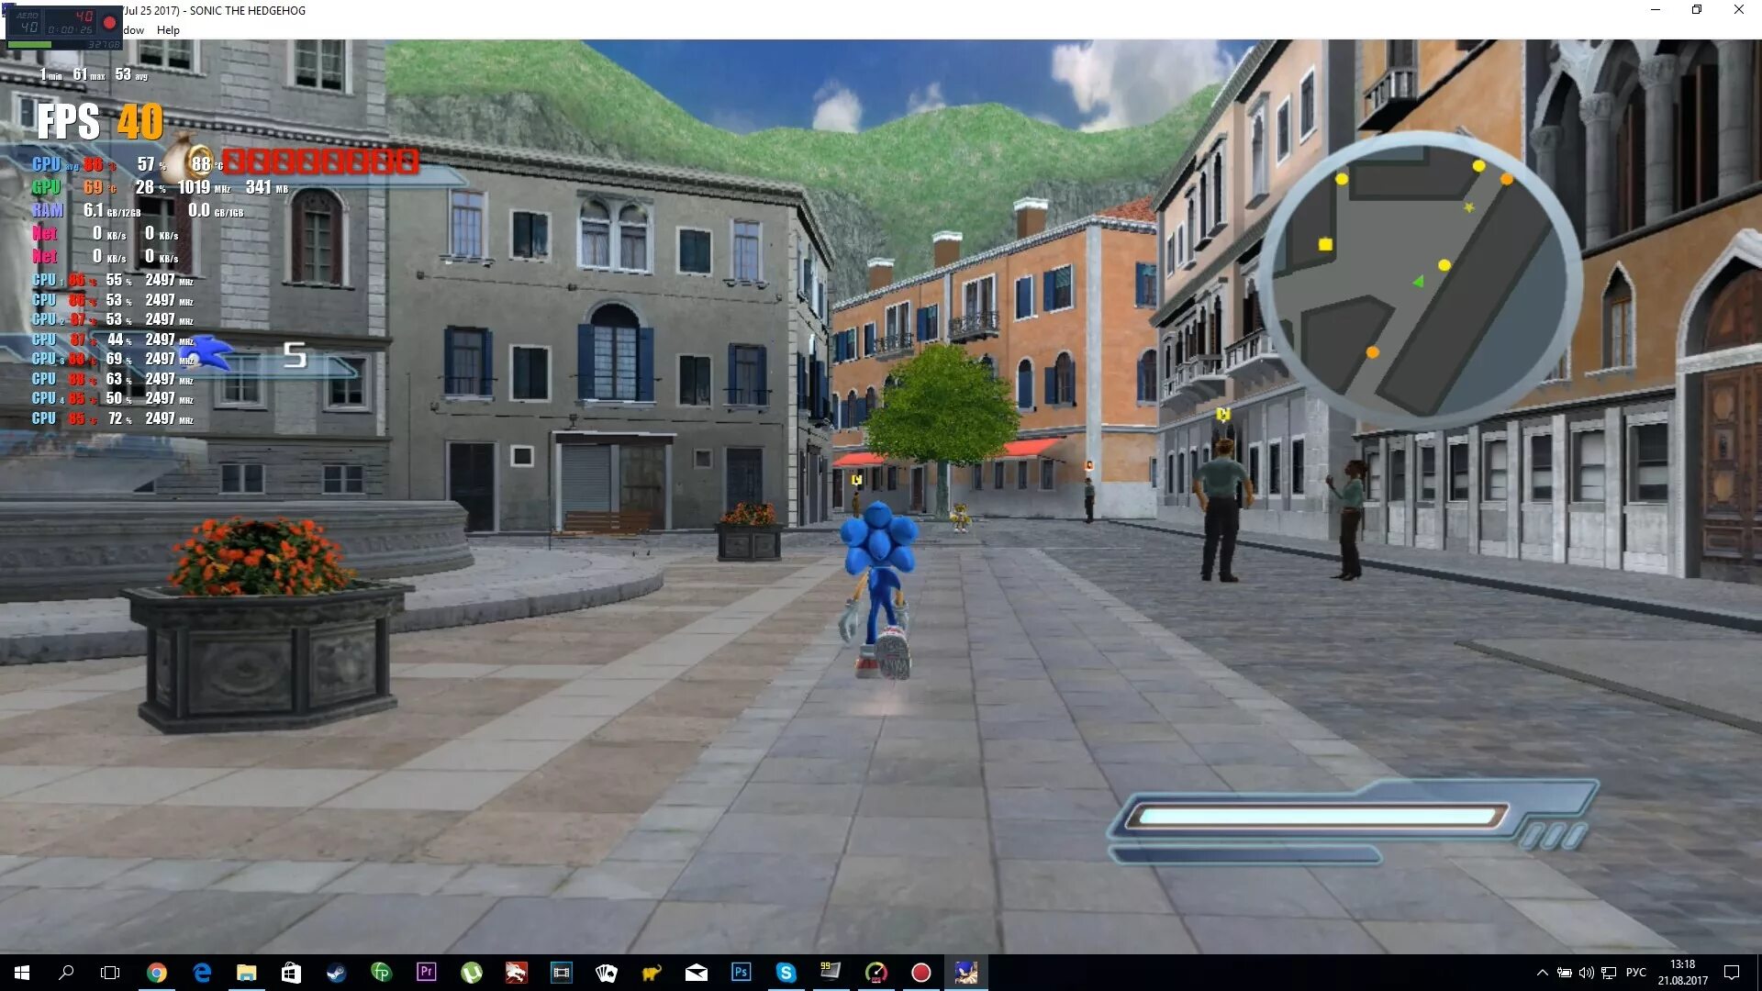Open Microsoft Edge from the taskbar

(202, 973)
